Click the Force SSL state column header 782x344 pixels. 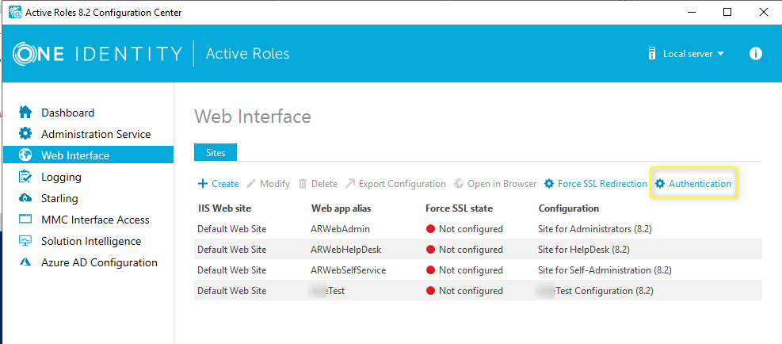tap(457, 208)
